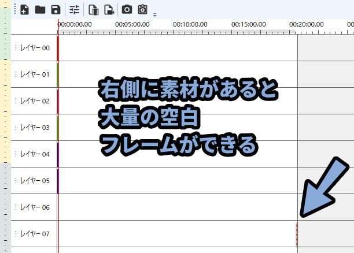Click the grip dots beside レイヤー 00

[16, 47]
